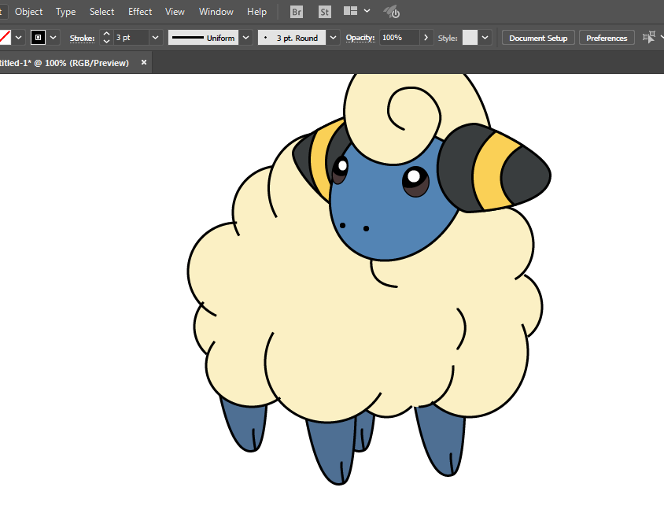Expand the Arrange Documents dropdown arrow

(367, 11)
